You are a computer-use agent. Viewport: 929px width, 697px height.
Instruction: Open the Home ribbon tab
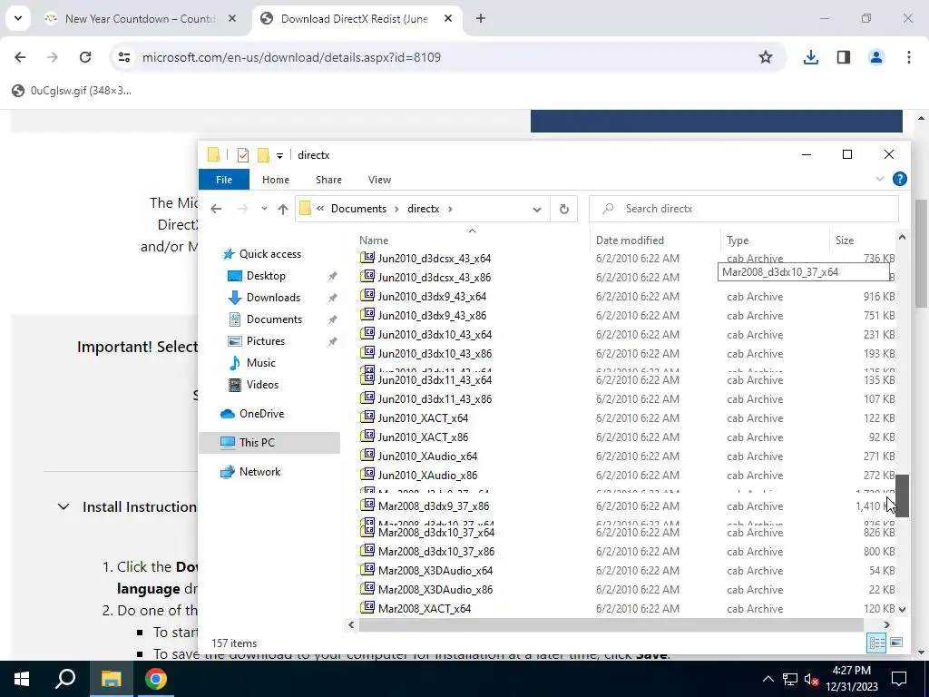tap(276, 180)
